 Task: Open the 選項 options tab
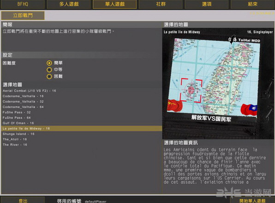(x=207, y=4)
